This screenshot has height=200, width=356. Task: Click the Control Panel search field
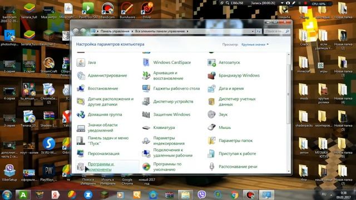[276, 31]
